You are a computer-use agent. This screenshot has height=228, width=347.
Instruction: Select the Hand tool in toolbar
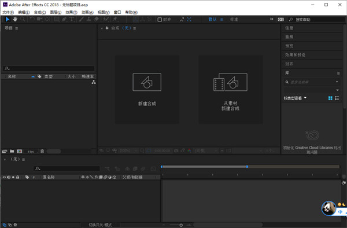(x=15, y=19)
